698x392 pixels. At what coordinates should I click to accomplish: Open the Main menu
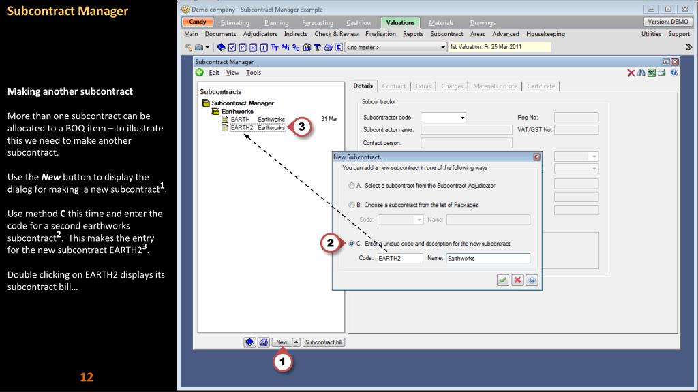click(x=191, y=34)
